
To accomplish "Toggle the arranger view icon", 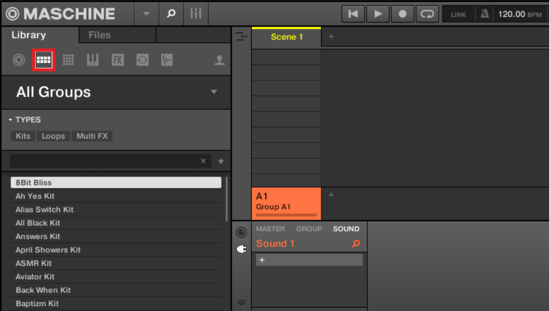I will point(241,36).
